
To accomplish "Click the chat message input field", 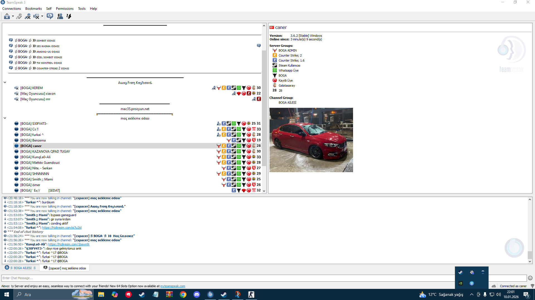I will [264, 278].
